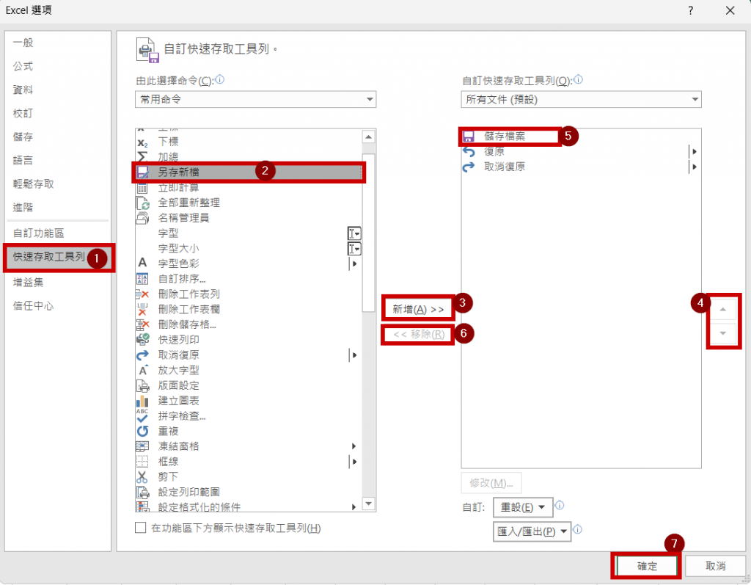Expand the 字型 combo box indicator

pyautogui.click(x=354, y=233)
